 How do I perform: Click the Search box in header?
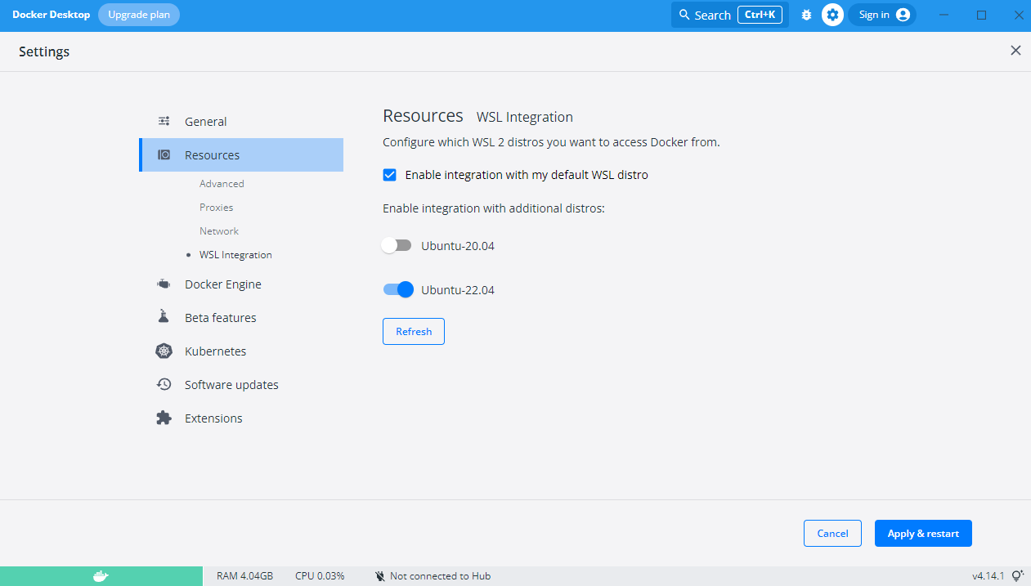(x=730, y=15)
